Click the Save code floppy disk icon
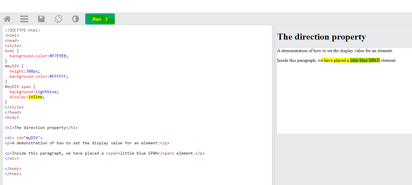 click(x=41, y=19)
